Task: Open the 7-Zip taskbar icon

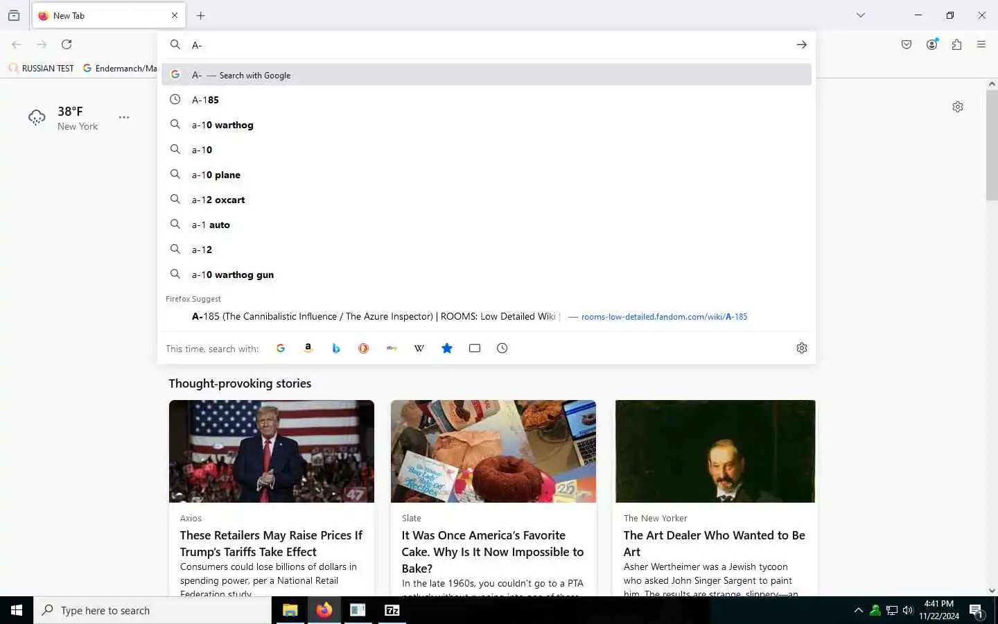Action: pyautogui.click(x=392, y=610)
